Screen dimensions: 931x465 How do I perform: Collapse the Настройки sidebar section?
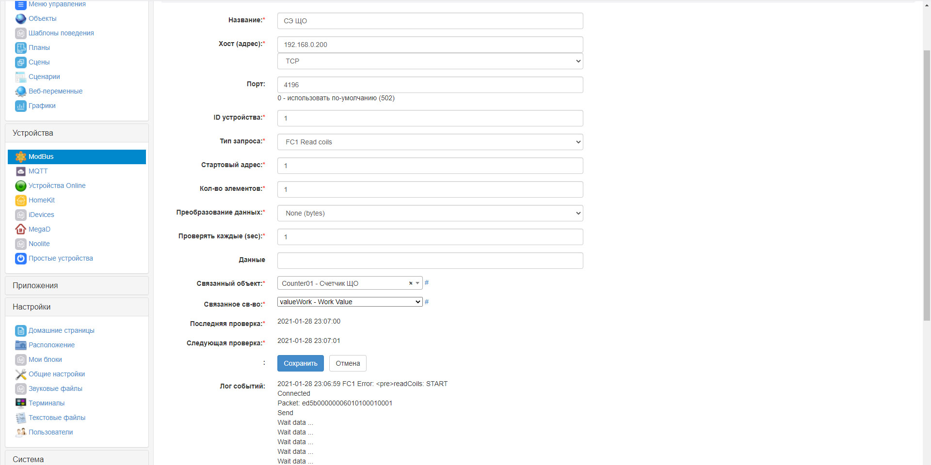(x=77, y=307)
